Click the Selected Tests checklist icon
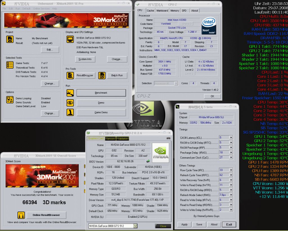Image resolution: width=288 pixels, height=231 pixels. 10,65
